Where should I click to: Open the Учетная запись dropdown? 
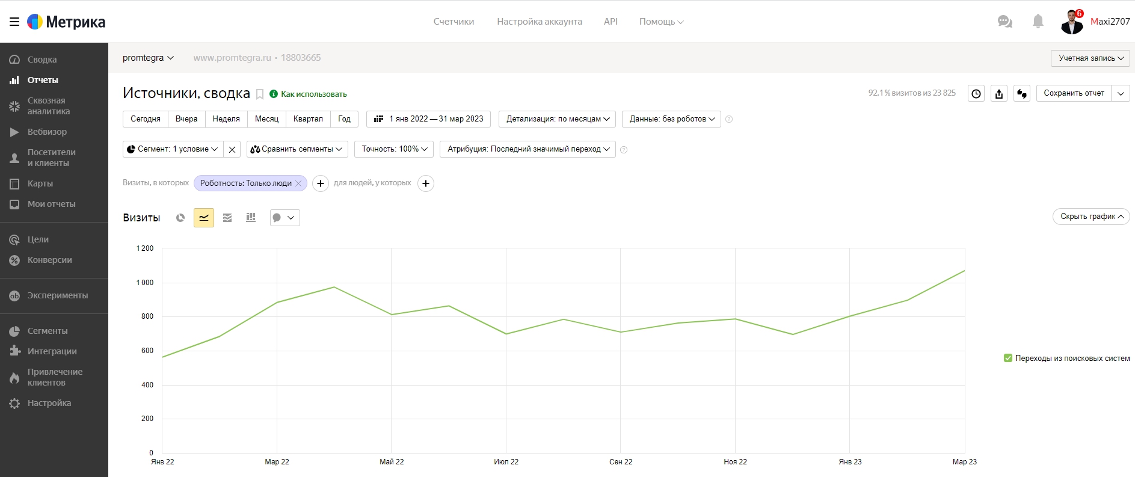click(1090, 58)
